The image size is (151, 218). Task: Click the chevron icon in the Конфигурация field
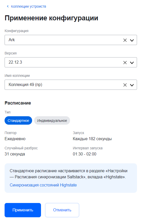[132, 40]
